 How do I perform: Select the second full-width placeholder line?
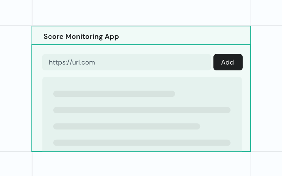[142, 110]
